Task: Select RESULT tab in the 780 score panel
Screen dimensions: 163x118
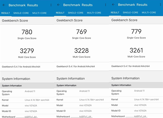Action: click(x=5, y=13)
